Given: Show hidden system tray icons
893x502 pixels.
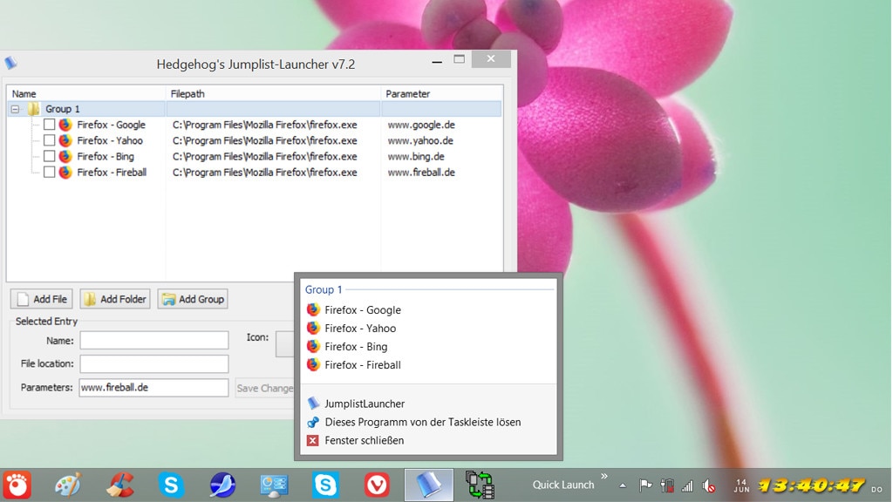Looking at the screenshot, I should point(623,485).
